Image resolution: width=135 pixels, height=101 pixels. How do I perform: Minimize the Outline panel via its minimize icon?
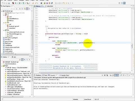30,57
